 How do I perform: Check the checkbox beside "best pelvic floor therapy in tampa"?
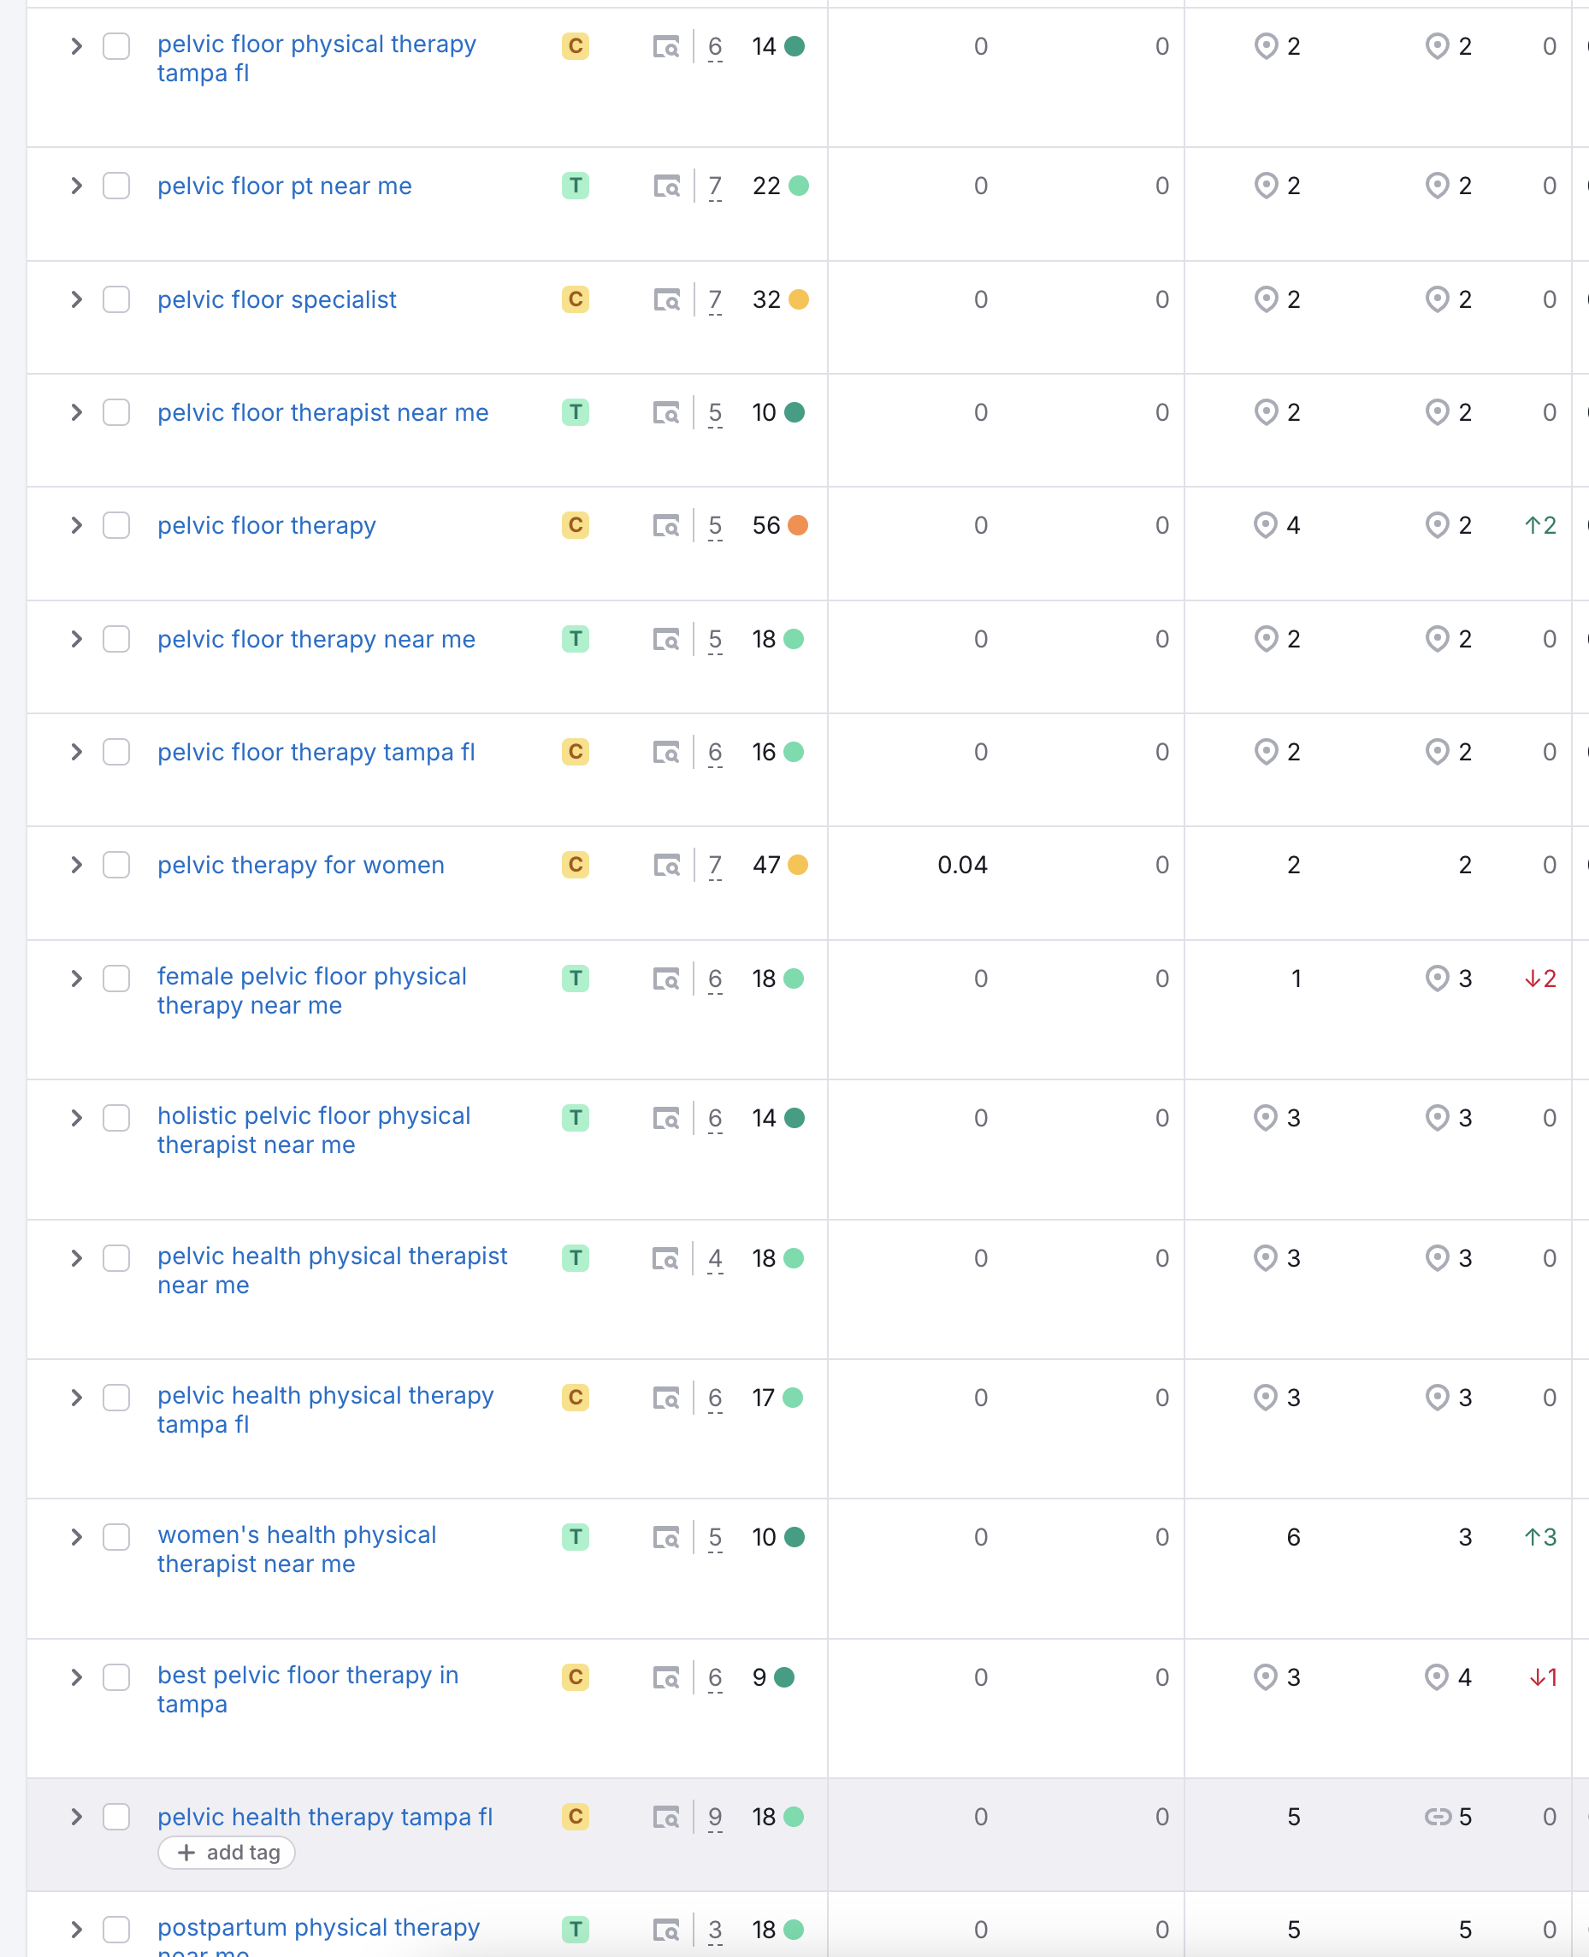(x=116, y=1678)
